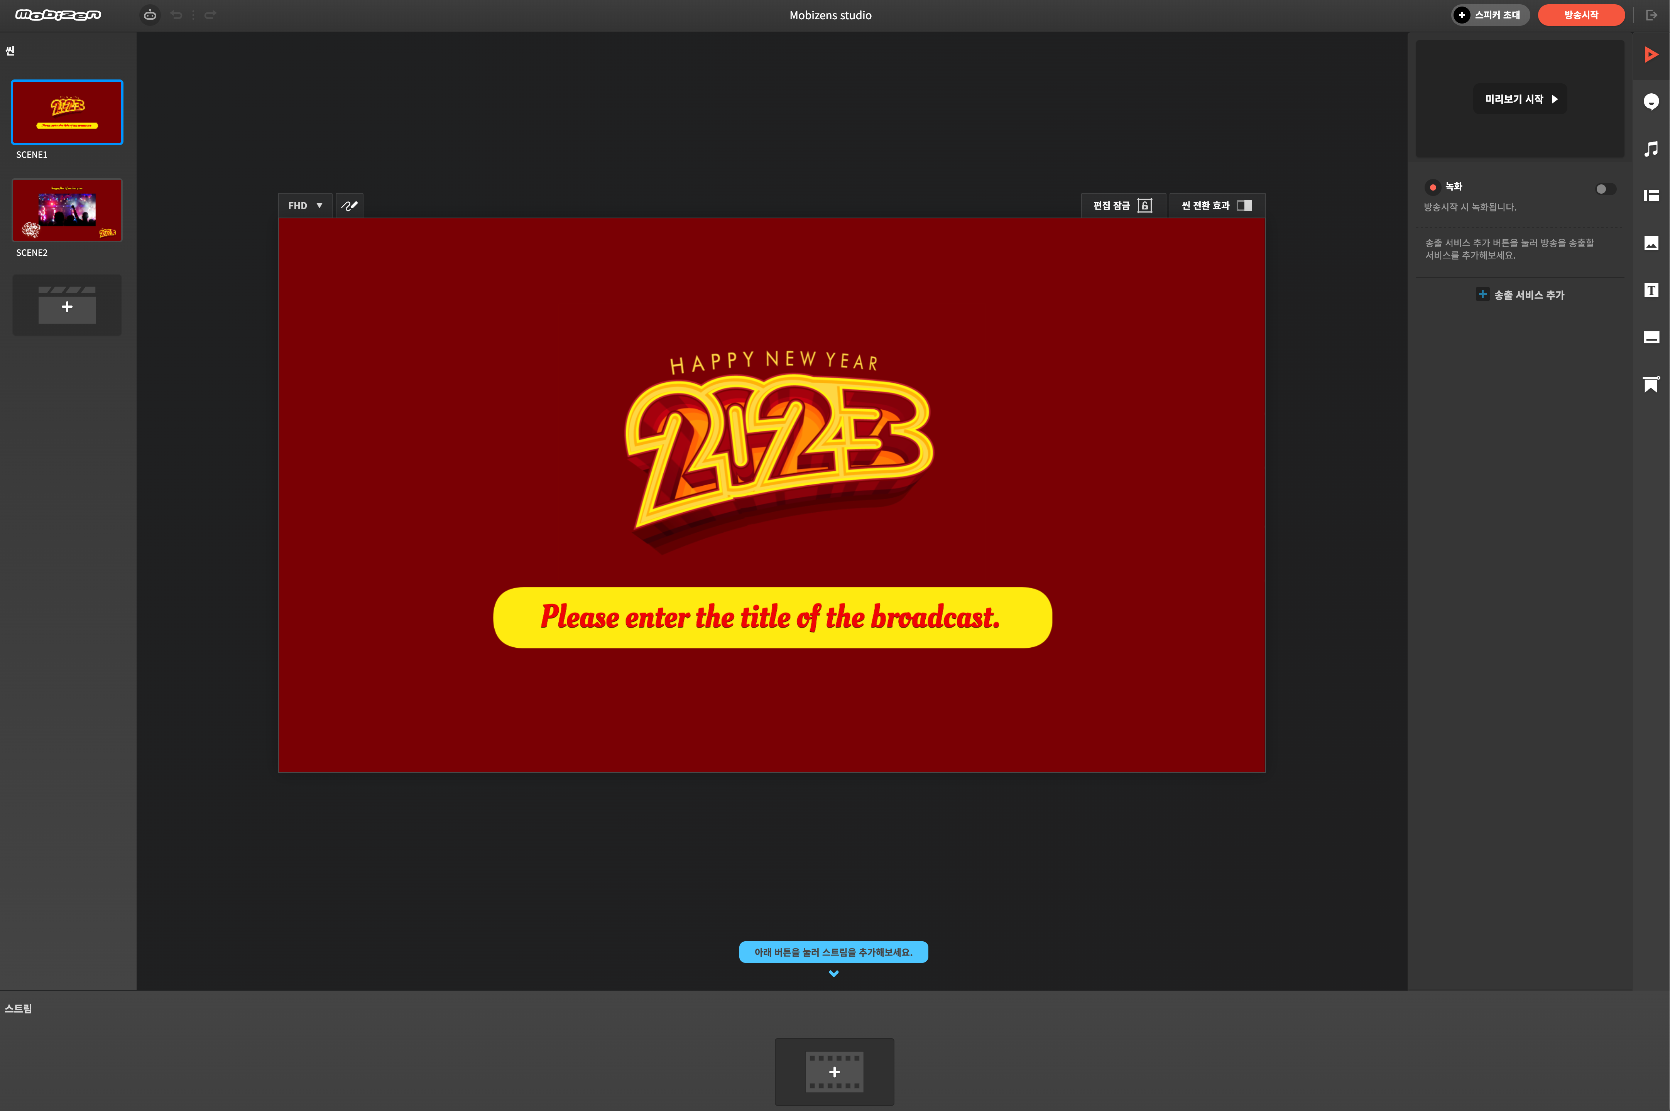Click the blue chevron below stream hint

click(x=833, y=974)
